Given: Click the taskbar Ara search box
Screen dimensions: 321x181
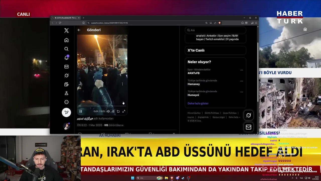Looking at the screenshot, I should pos(149,178).
